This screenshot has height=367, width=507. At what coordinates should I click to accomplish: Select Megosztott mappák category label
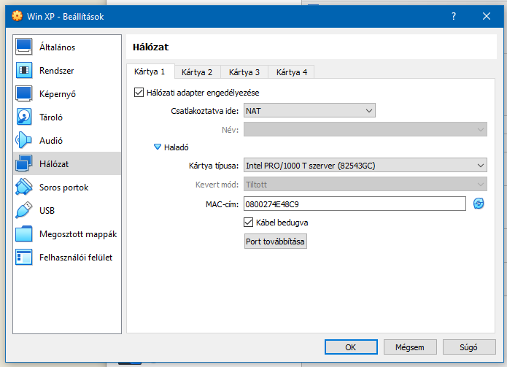tap(78, 234)
